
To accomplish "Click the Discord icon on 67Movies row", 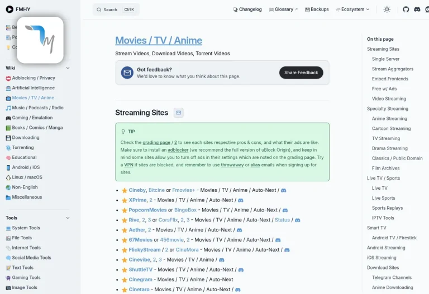I will (278, 240).
